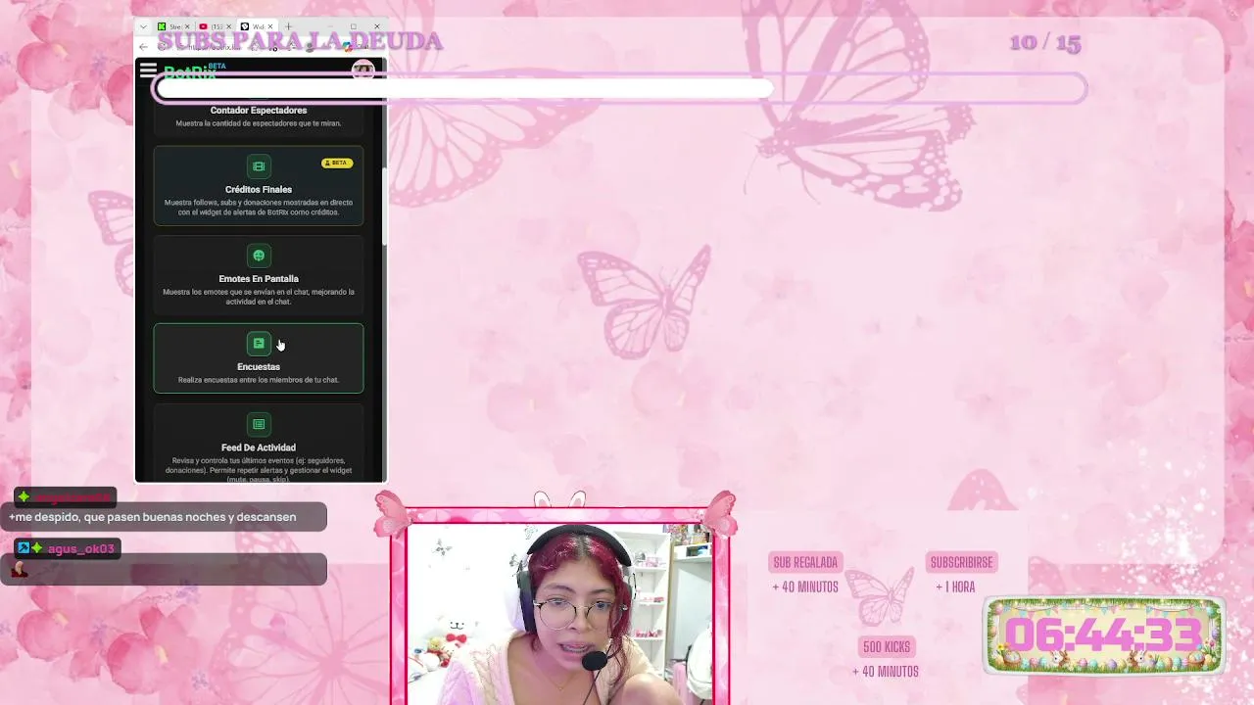
Task: Click the browser page vertical scrollbar
Action: pyautogui.click(x=384, y=206)
